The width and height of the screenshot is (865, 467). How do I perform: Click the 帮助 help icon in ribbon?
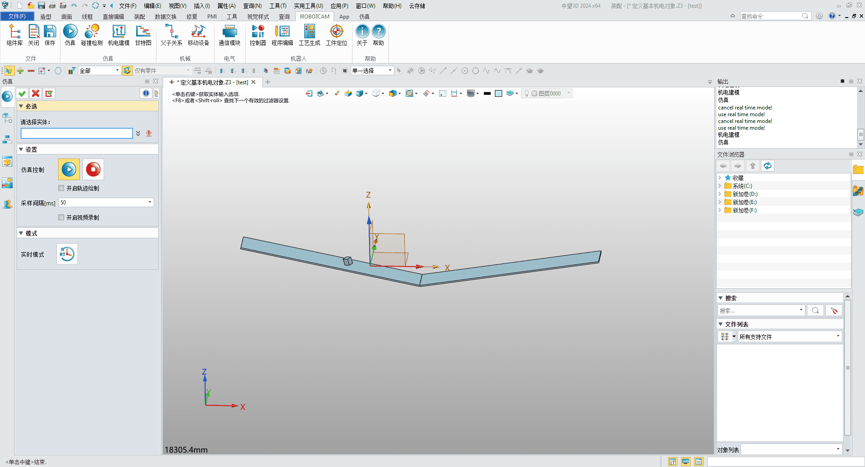379,35
